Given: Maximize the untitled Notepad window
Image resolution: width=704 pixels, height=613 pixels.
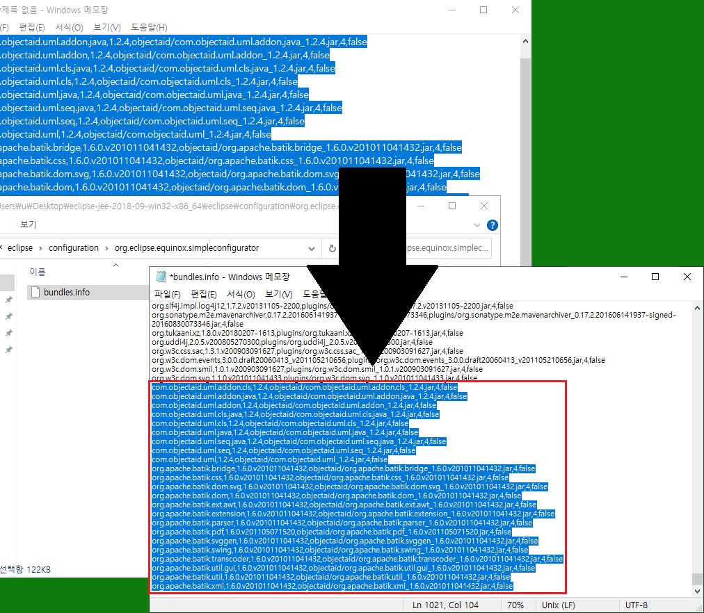Looking at the screenshot, I should pos(483,10).
